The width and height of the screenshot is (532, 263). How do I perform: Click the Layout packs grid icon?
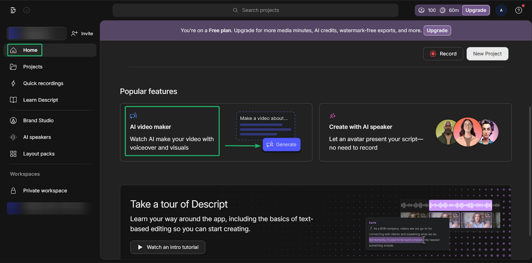[x=13, y=154]
